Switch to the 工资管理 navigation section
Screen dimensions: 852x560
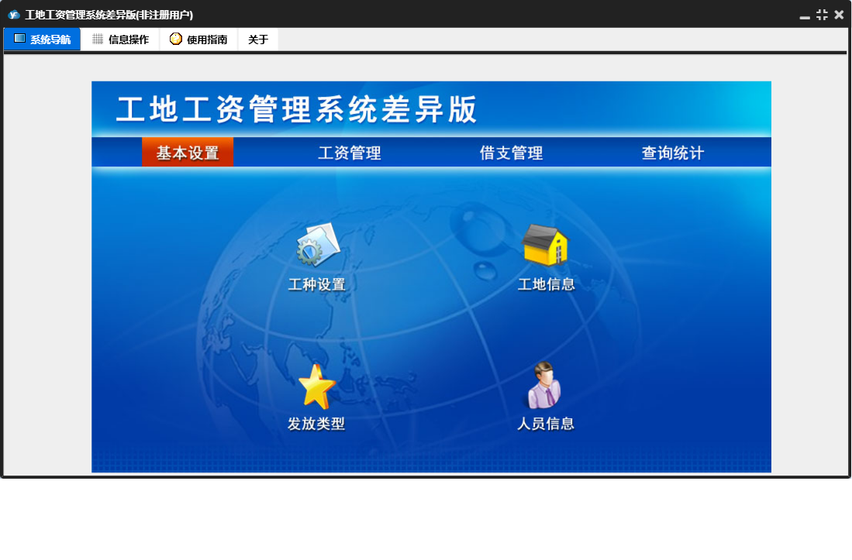click(350, 153)
